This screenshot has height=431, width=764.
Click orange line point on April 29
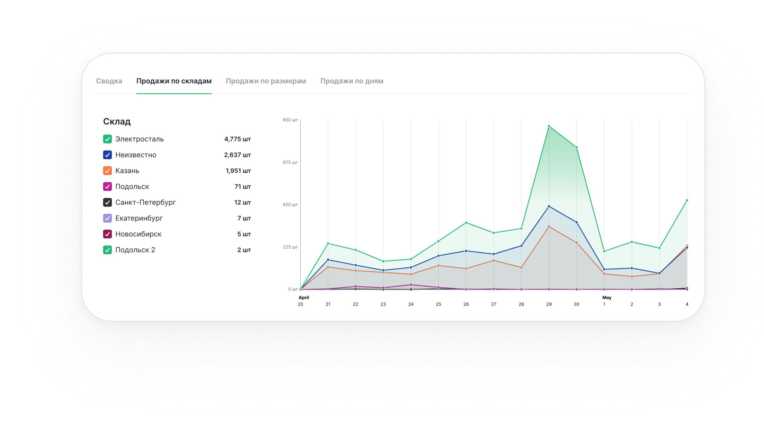click(549, 227)
